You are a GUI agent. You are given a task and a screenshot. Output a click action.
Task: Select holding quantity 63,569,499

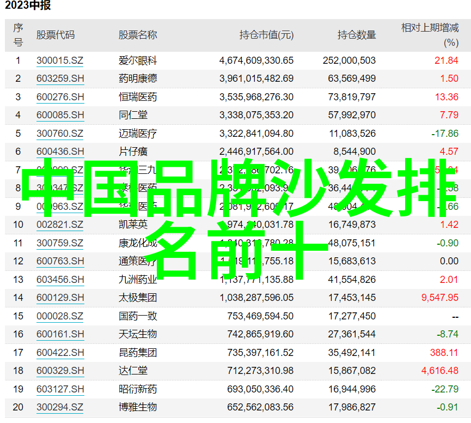[352, 78]
